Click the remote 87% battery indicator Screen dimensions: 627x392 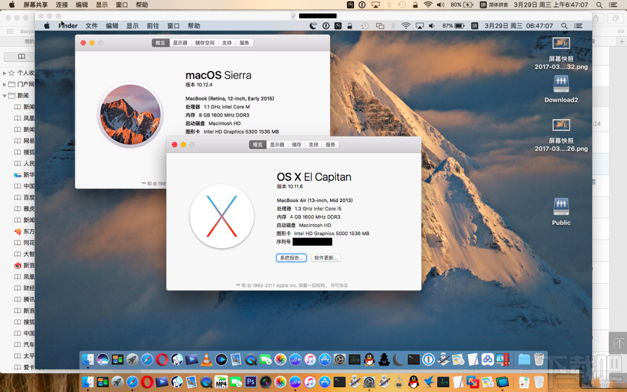click(x=454, y=26)
